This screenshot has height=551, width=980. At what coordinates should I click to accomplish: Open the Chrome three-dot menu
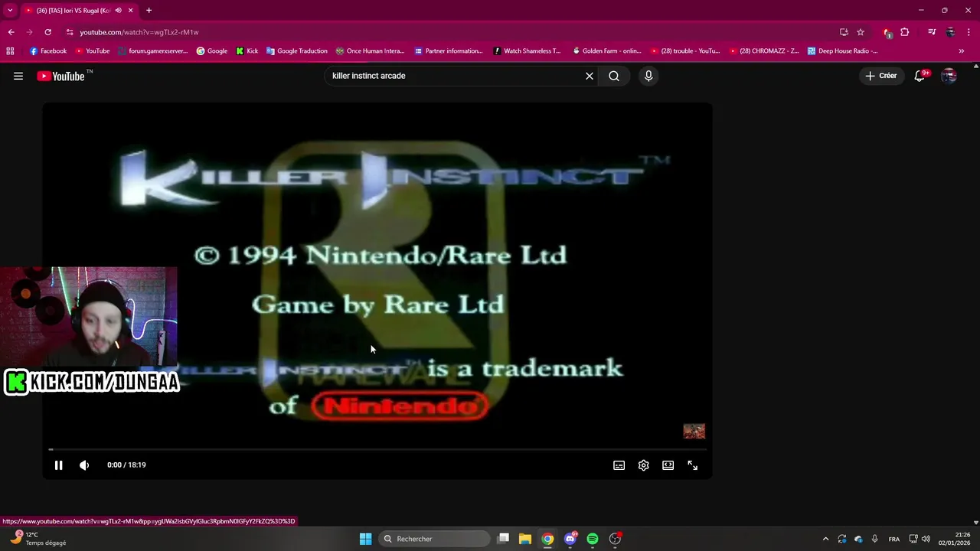pos(969,32)
